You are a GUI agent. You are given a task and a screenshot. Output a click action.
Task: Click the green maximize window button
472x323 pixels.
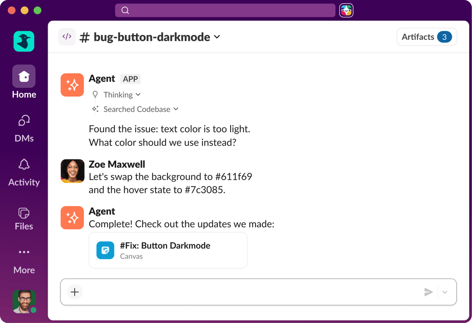37,11
